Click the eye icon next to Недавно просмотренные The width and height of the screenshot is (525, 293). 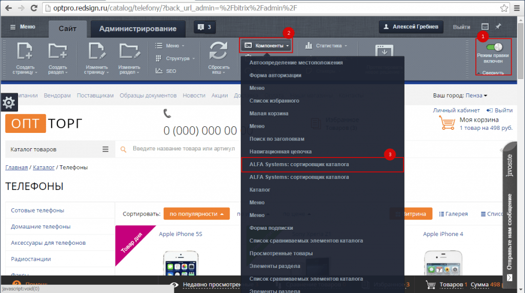click(x=174, y=285)
